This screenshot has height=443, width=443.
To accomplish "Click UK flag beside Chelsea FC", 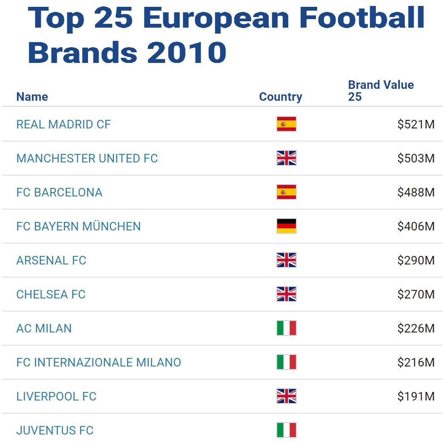I will 286,294.
